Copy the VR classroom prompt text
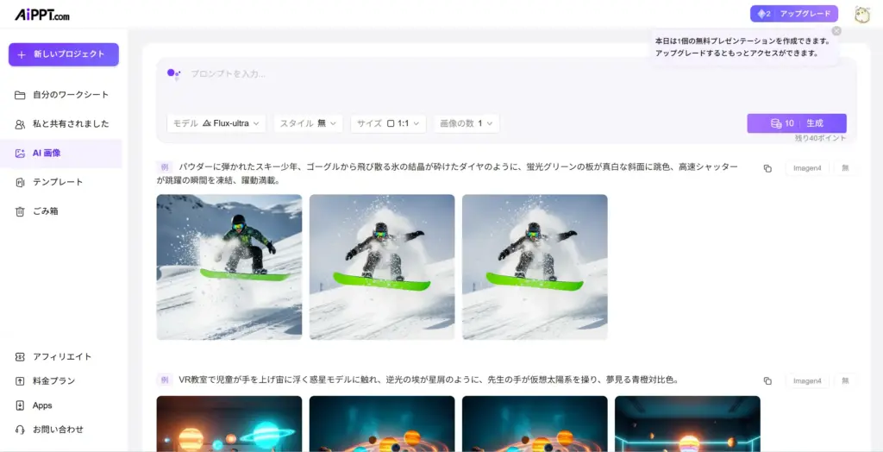The width and height of the screenshot is (883, 452). pyautogui.click(x=767, y=380)
